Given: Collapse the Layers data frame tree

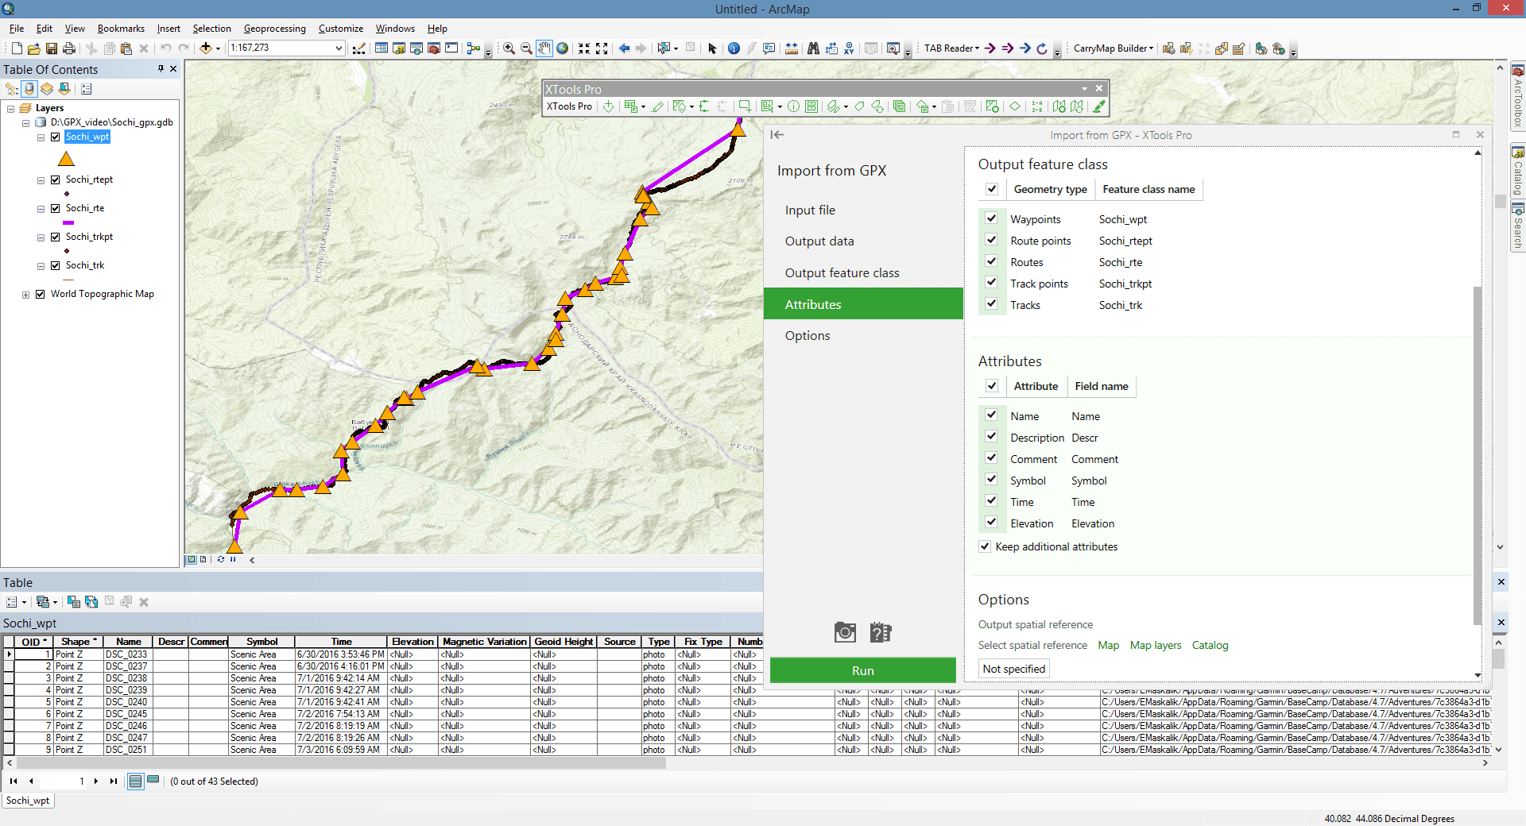Looking at the screenshot, I should click(11, 109).
